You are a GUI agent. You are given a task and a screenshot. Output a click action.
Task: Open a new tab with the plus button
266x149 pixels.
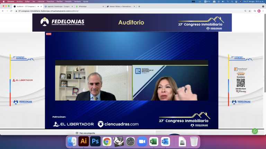click(x=139, y=7)
